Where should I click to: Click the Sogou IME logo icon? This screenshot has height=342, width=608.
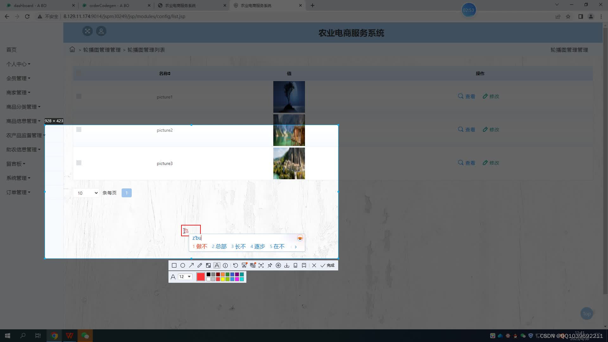click(300, 238)
